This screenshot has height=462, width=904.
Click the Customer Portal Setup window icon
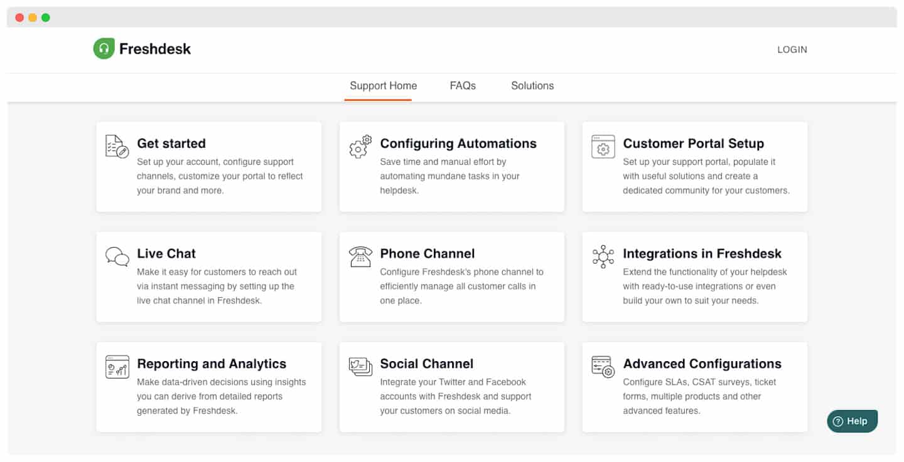[x=603, y=147]
